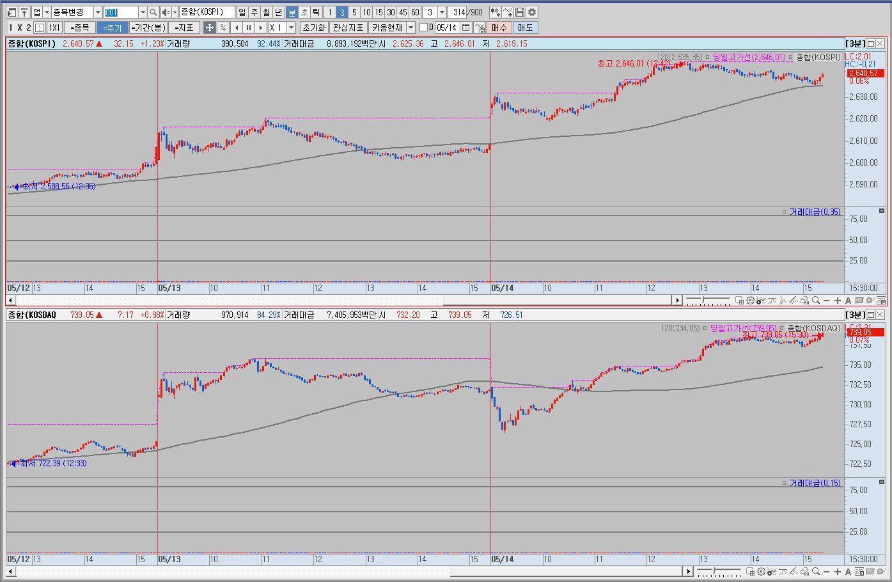
Task: Click the plus zoom-in icon in KOSPI chart toolbar
Action: tap(838, 300)
